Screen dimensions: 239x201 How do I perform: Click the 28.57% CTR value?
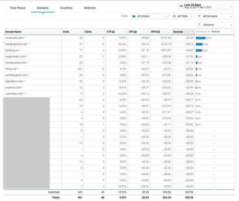click(x=122, y=186)
